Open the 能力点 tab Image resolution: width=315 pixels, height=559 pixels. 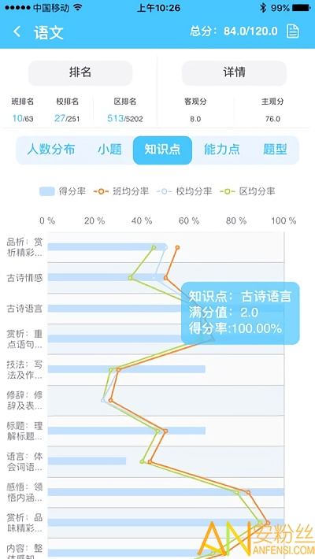222,150
